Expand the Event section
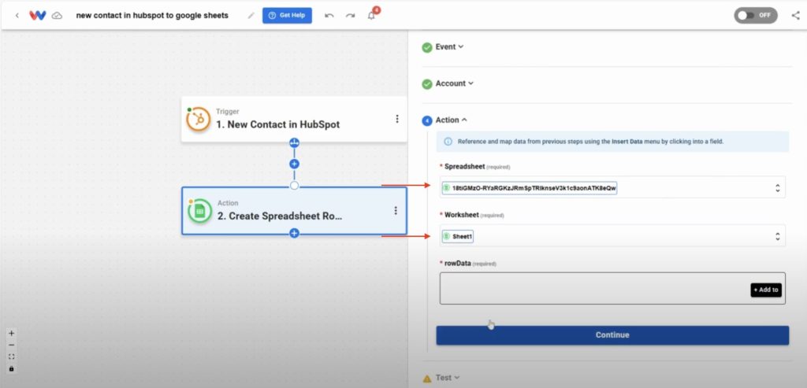 pos(449,46)
